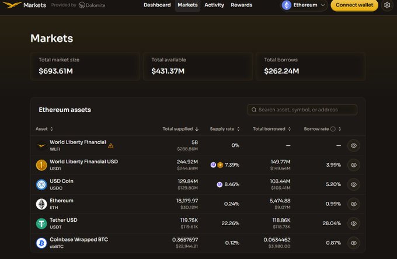Click the purple M reward icon on USD1 row

coord(213,165)
